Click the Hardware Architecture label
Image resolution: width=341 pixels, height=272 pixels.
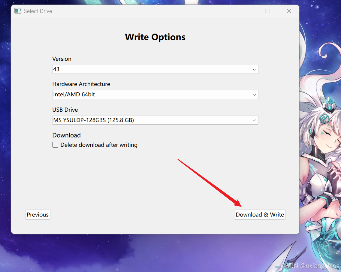click(81, 84)
